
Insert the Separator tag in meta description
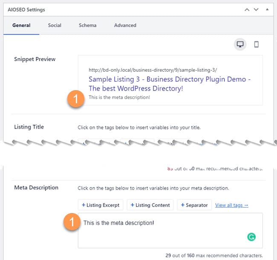click(x=194, y=205)
